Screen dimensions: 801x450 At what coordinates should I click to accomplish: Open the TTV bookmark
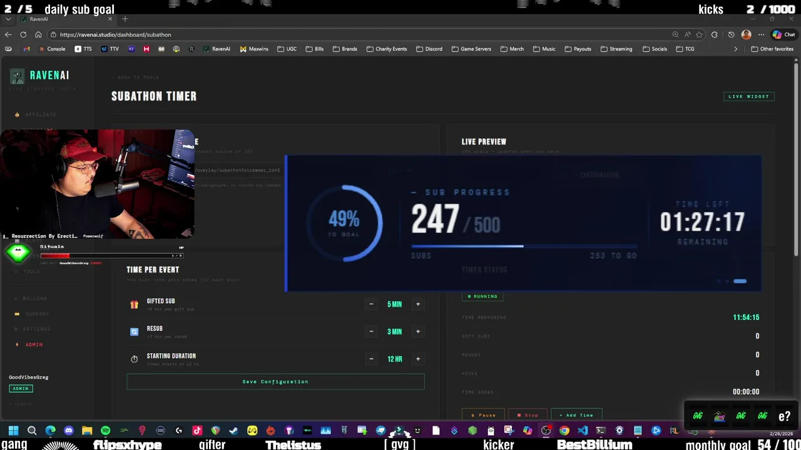point(110,49)
